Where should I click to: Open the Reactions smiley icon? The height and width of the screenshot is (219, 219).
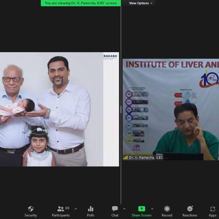[190, 209]
